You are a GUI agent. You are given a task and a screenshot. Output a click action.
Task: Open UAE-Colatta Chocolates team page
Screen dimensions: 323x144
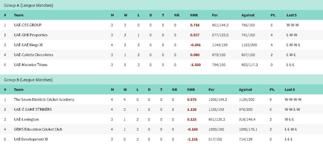click(x=33, y=55)
